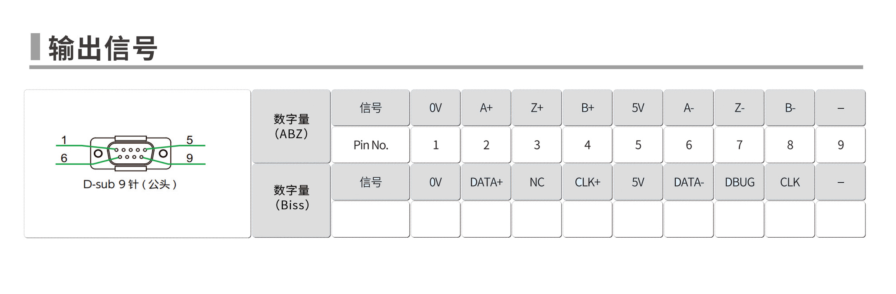Select the A+ signal cell
The image size is (896, 294).
point(486,108)
